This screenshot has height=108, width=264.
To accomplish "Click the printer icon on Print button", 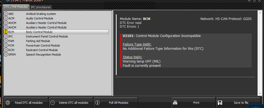I will pyautogui.click(x=175, y=103).
